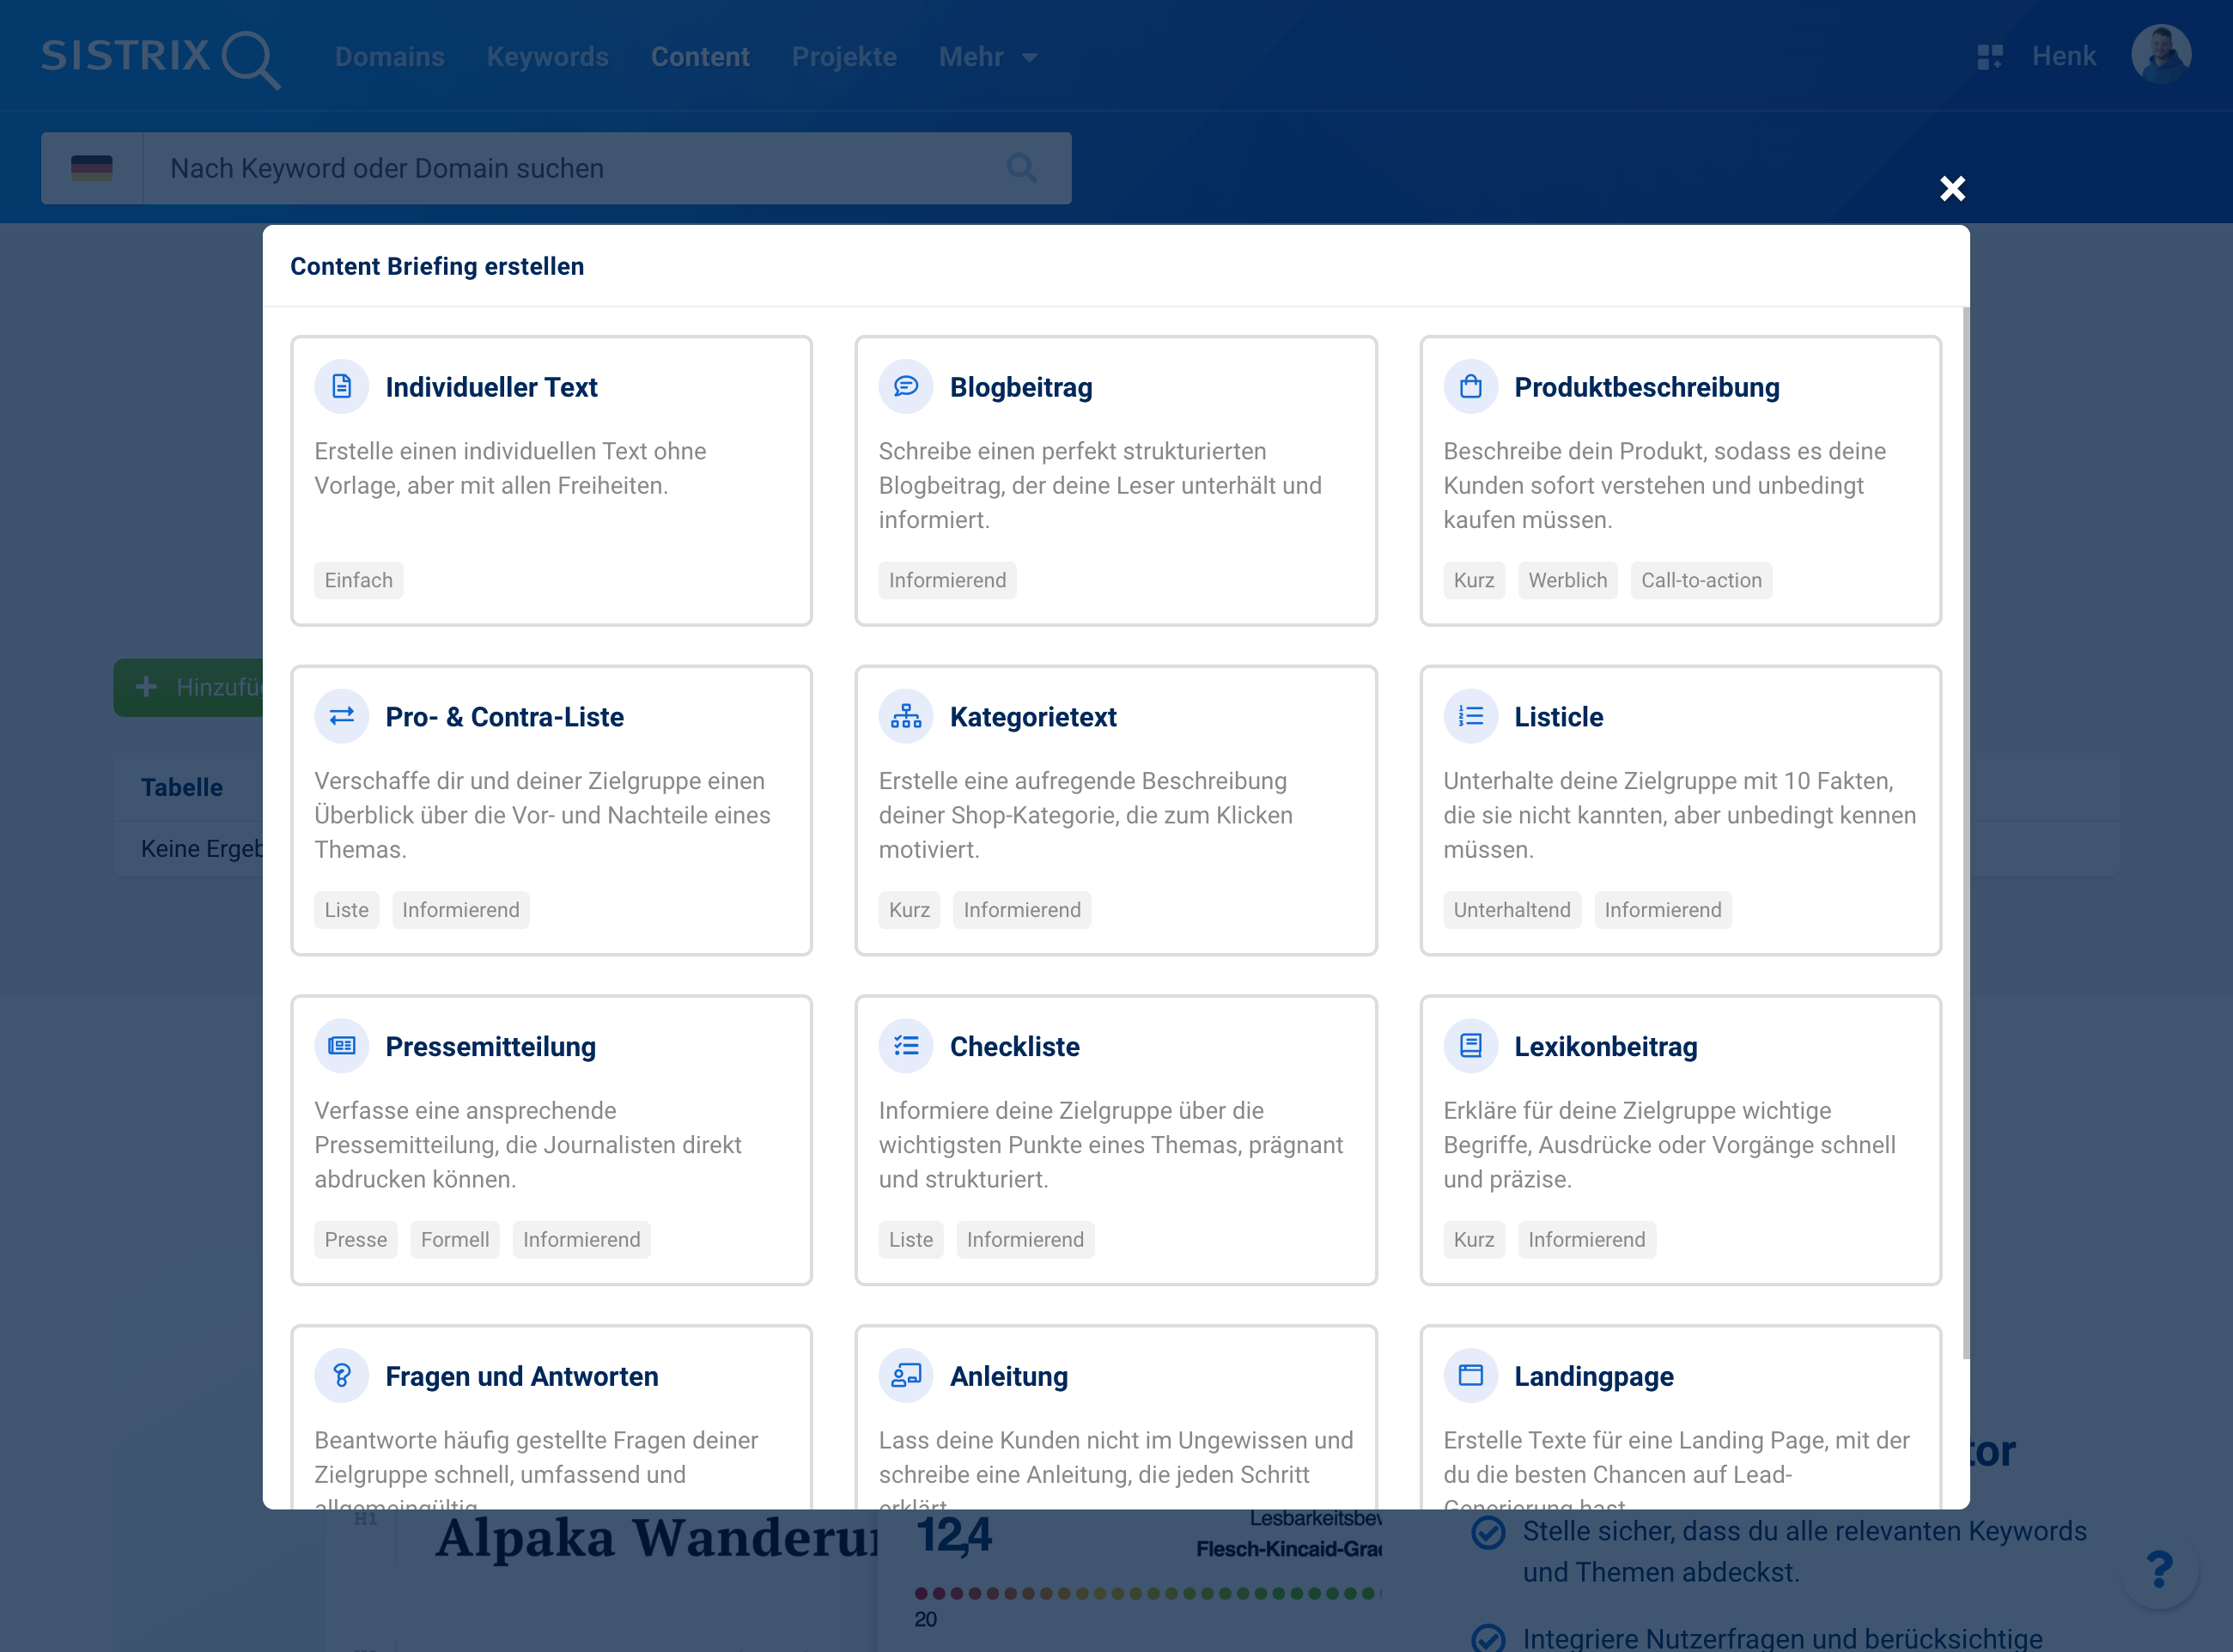Click the search magnifier in the search bar
This screenshot has width=2233, height=1652.
pos(1021,167)
